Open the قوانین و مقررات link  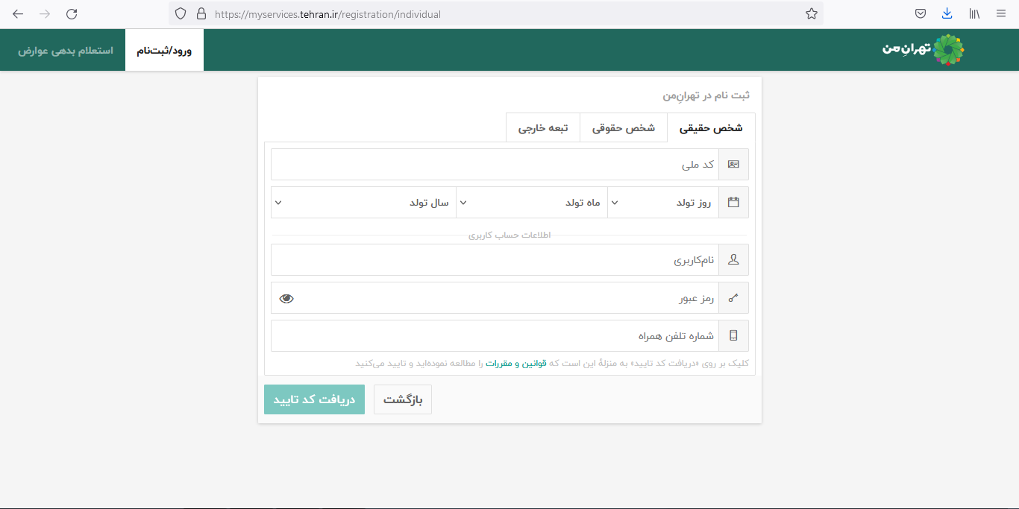[x=516, y=363]
